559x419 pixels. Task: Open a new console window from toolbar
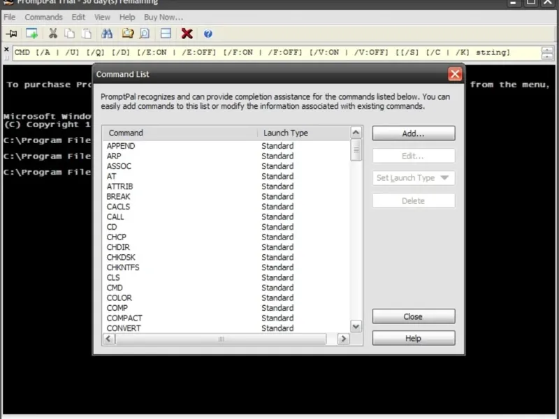(x=31, y=34)
